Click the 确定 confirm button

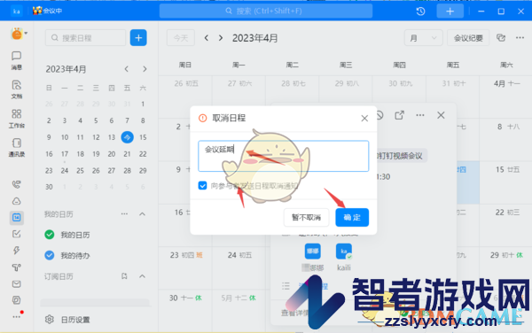tap(352, 217)
